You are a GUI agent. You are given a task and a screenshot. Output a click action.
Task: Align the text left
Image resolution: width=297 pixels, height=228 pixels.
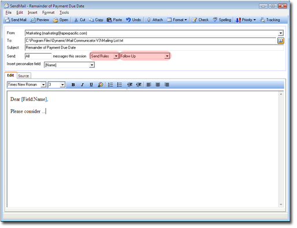[x=148, y=85]
